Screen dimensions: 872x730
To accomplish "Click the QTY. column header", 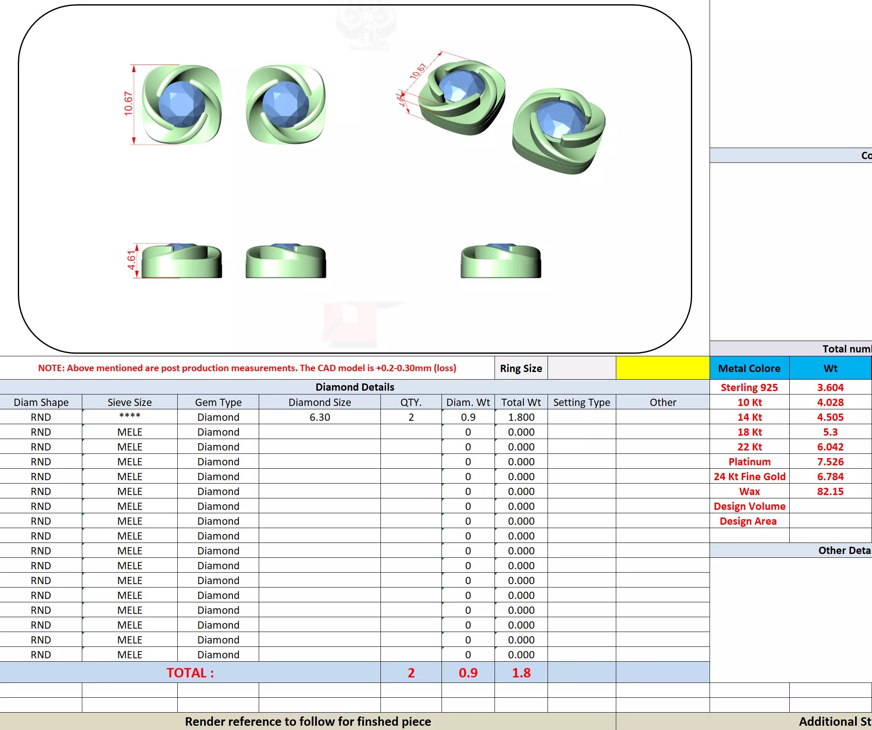I will tap(411, 402).
